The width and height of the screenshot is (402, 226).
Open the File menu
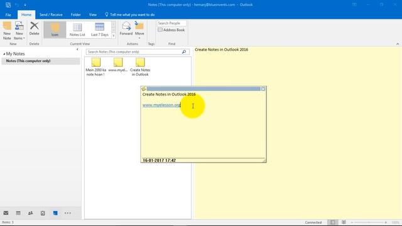click(8, 15)
